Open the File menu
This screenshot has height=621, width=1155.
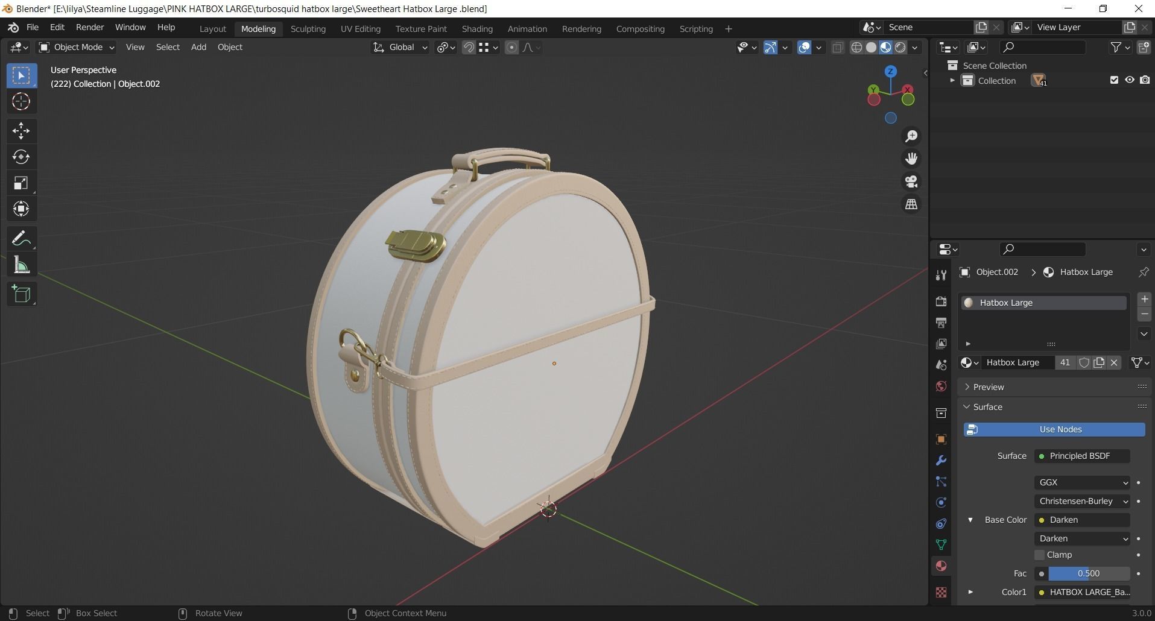coord(33,27)
